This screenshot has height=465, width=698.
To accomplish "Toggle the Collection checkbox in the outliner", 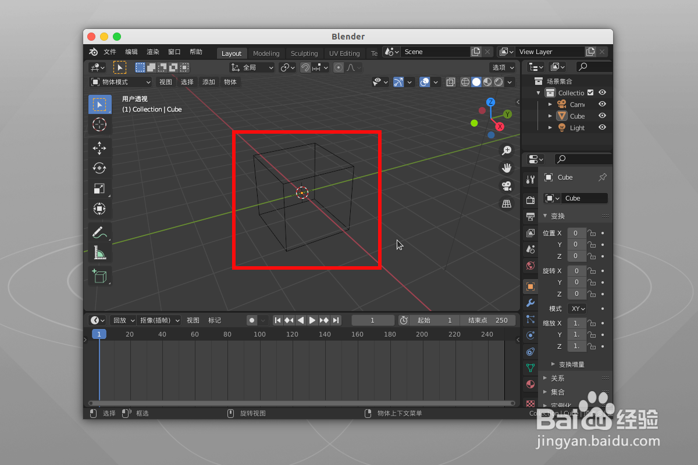I will 589,92.
